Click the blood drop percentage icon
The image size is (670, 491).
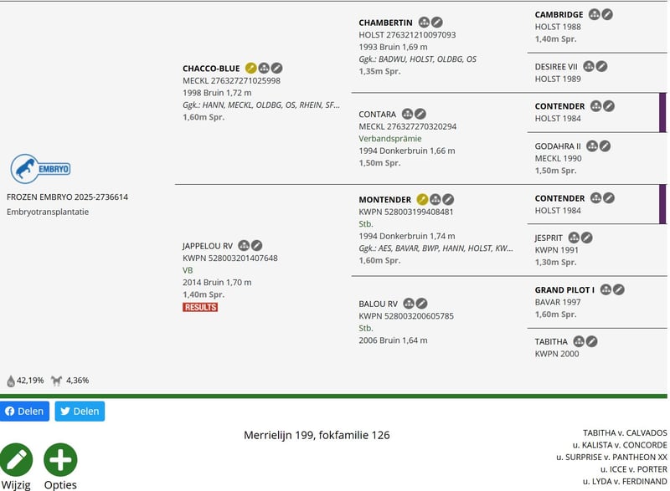(x=11, y=381)
